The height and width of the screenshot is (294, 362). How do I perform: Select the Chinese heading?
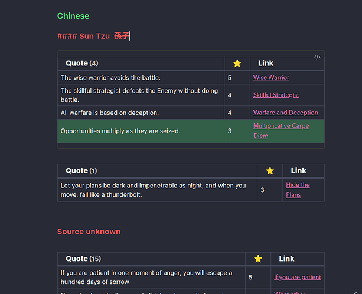73,16
